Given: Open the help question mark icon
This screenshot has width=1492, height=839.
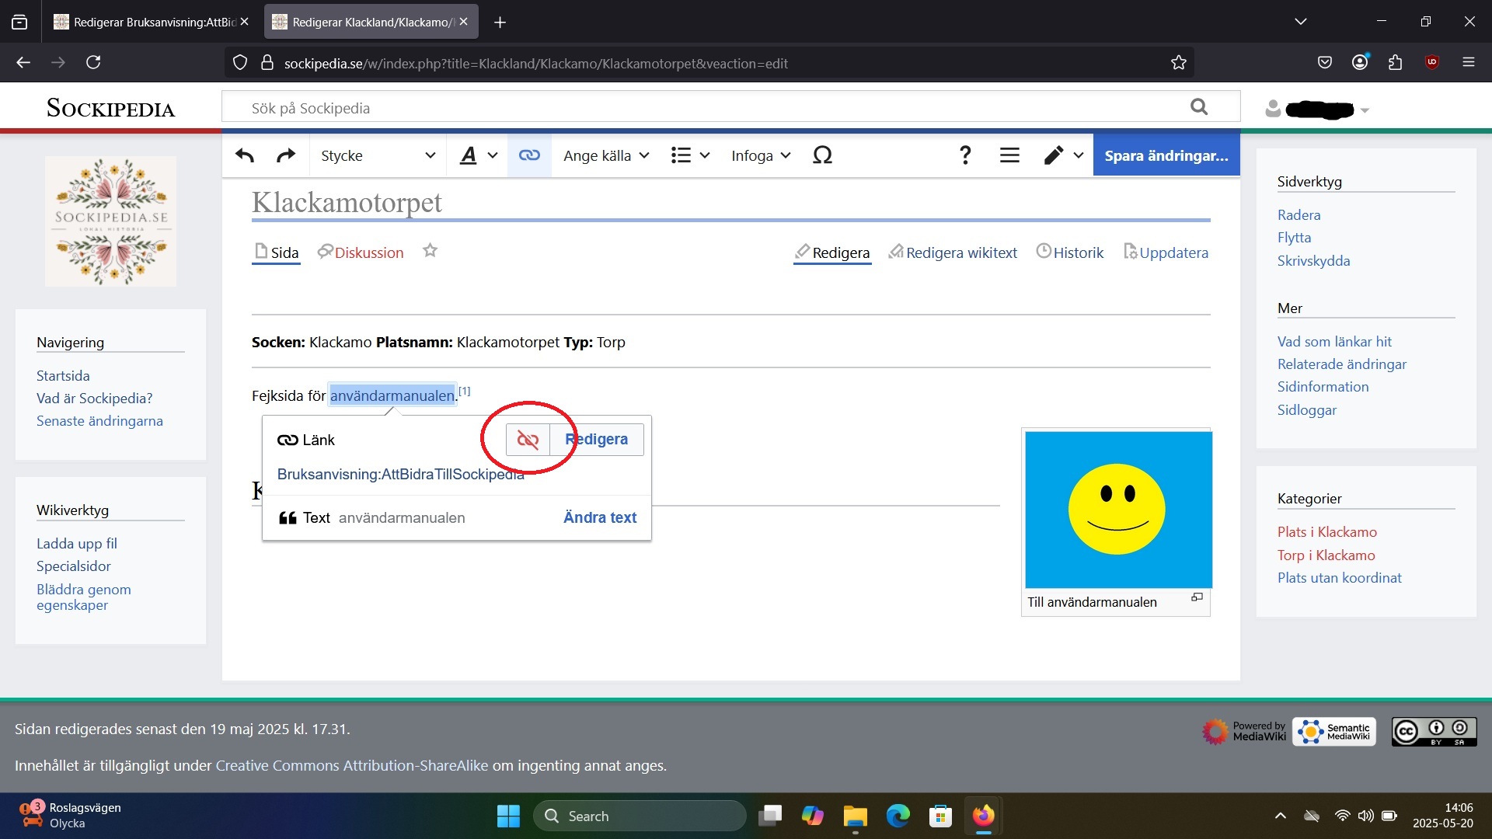Looking at the screenshot, I should point(965,155).
